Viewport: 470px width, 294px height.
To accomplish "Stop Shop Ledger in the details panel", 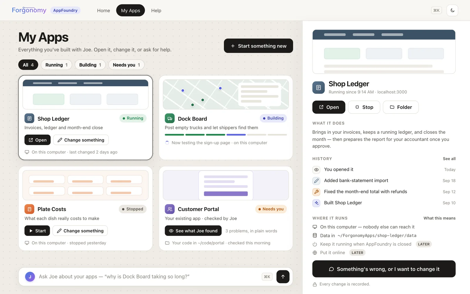I will [364, 107].
